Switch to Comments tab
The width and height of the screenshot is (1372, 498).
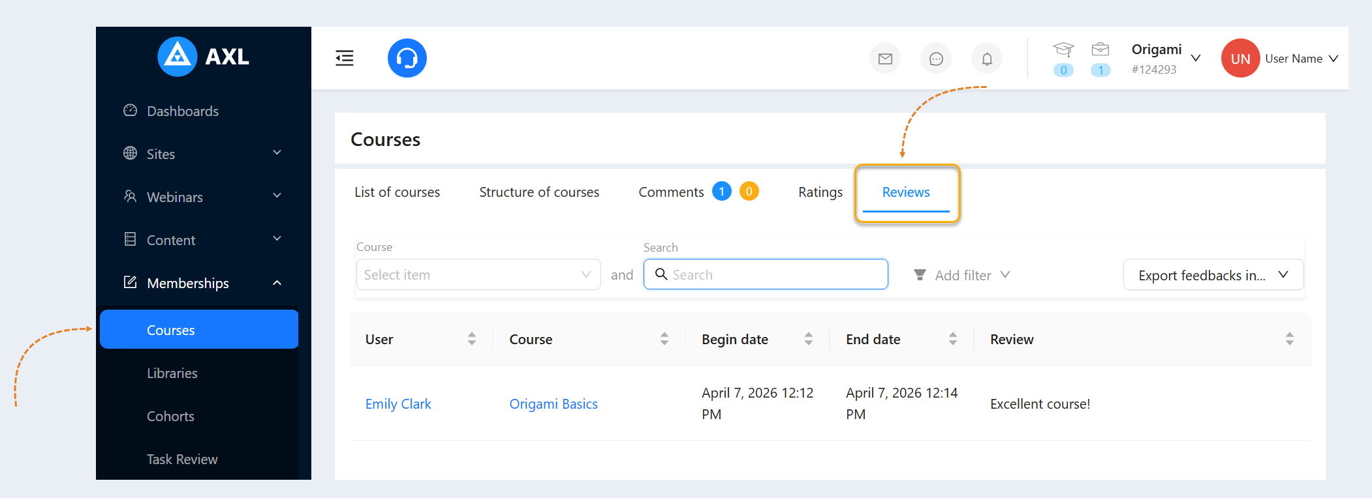[x=671, y=192]
